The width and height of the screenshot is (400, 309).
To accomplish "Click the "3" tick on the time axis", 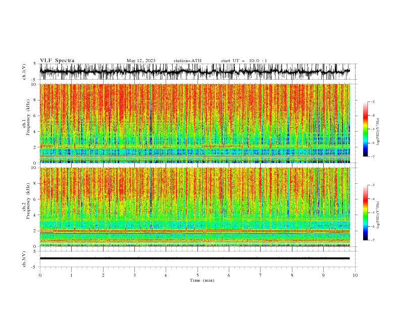I will pyautogui.click(x=134, y=275).
